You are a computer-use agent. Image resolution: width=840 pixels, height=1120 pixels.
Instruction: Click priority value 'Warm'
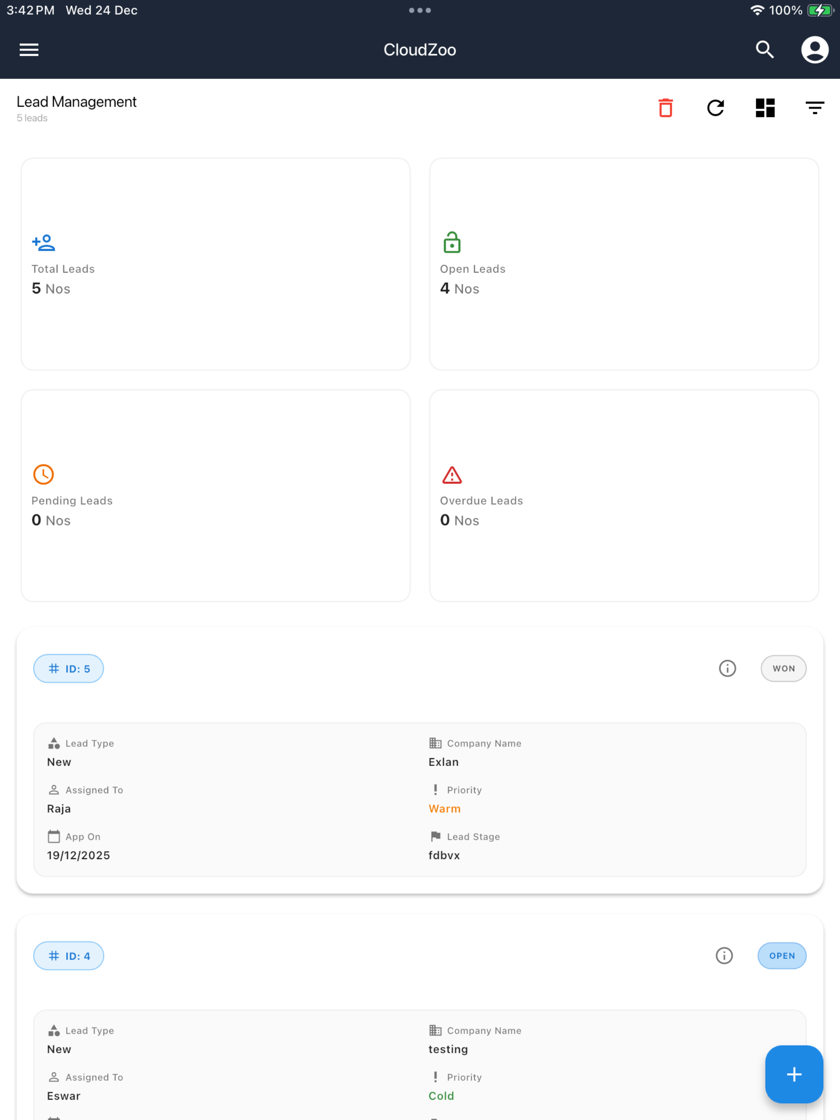(444, 808)
